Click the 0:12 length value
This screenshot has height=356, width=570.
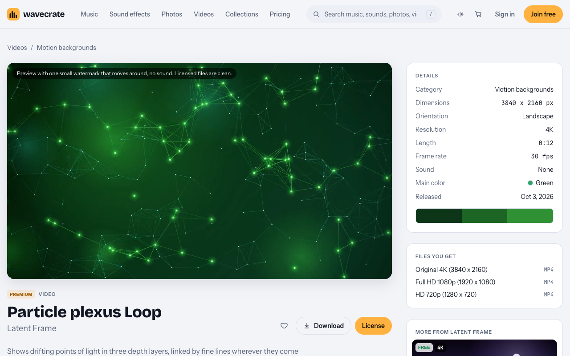[546, 143]
